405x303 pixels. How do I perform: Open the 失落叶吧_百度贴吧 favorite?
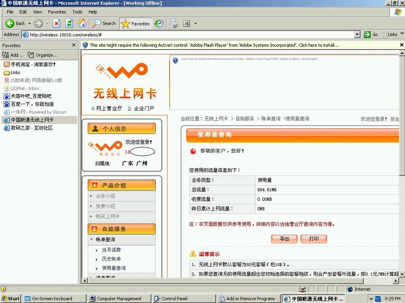(27, 97)
